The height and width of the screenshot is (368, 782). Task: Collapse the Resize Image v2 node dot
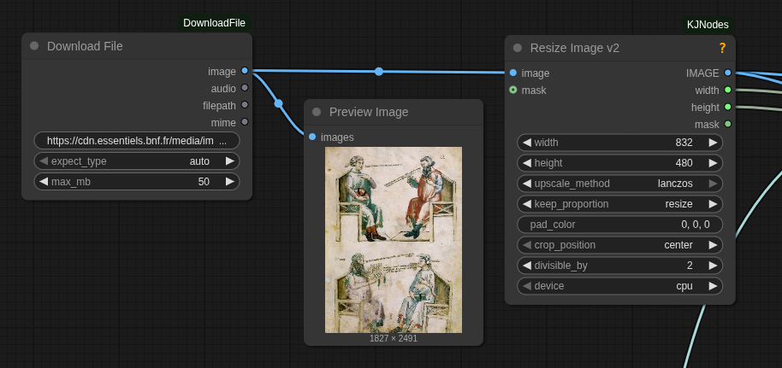(517, 49)
